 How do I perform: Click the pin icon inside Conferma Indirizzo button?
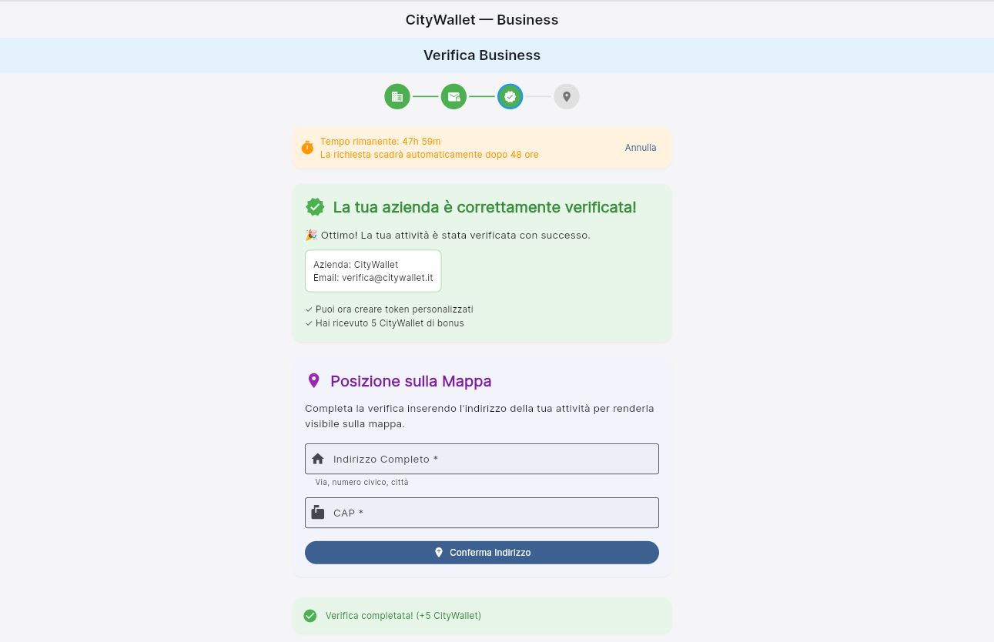439,552
